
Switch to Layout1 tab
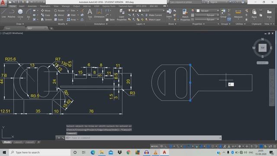(18, 142)
